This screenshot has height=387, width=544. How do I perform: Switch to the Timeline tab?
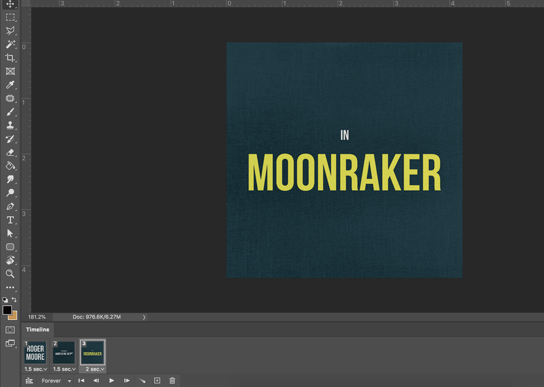[38, 330]
